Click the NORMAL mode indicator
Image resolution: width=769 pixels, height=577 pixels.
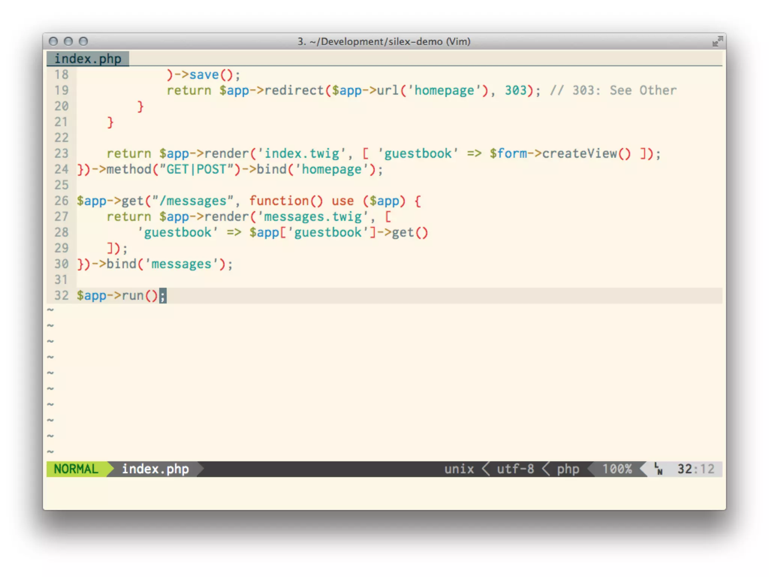(x=76, y=469)
